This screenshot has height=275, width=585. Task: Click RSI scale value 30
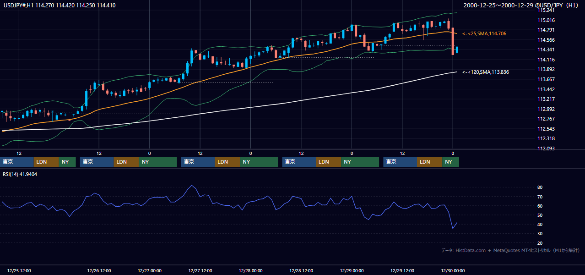point(540,234)
